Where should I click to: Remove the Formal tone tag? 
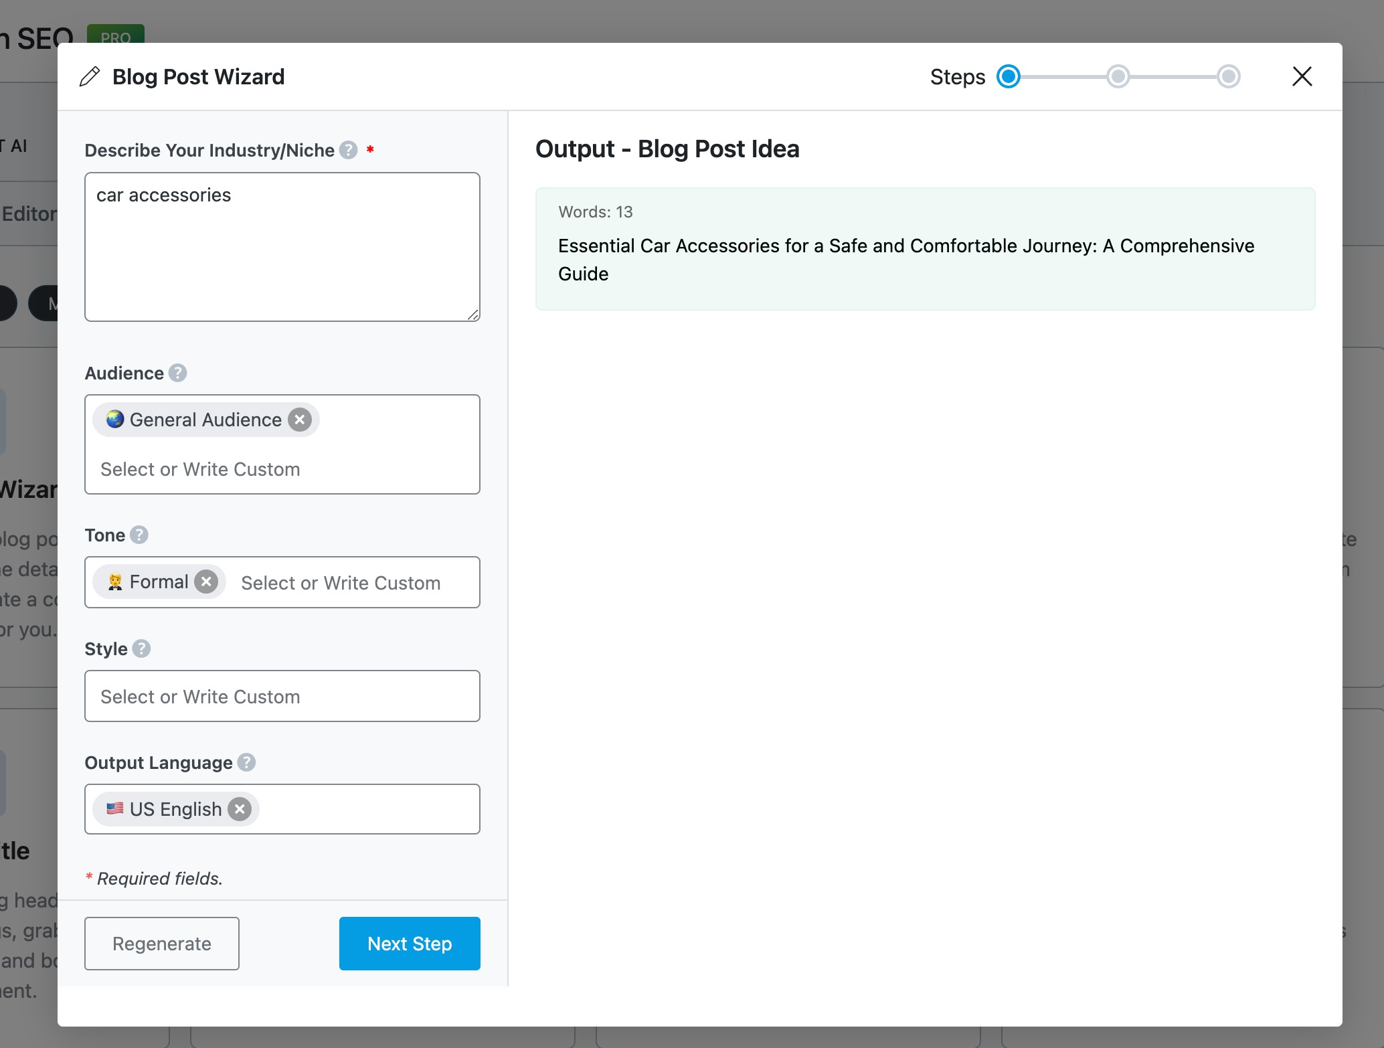206,582
